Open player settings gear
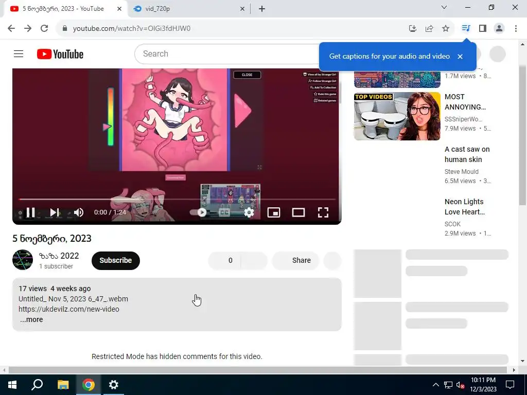527x395 pixels. tap(249, 212)
